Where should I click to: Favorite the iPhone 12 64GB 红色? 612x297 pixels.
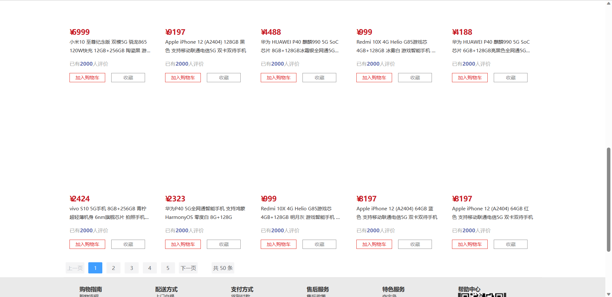(510, 244)
